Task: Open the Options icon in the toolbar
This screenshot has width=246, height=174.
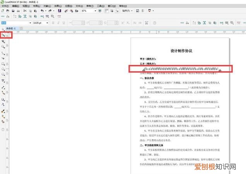Action: click(x=143, y=11)
